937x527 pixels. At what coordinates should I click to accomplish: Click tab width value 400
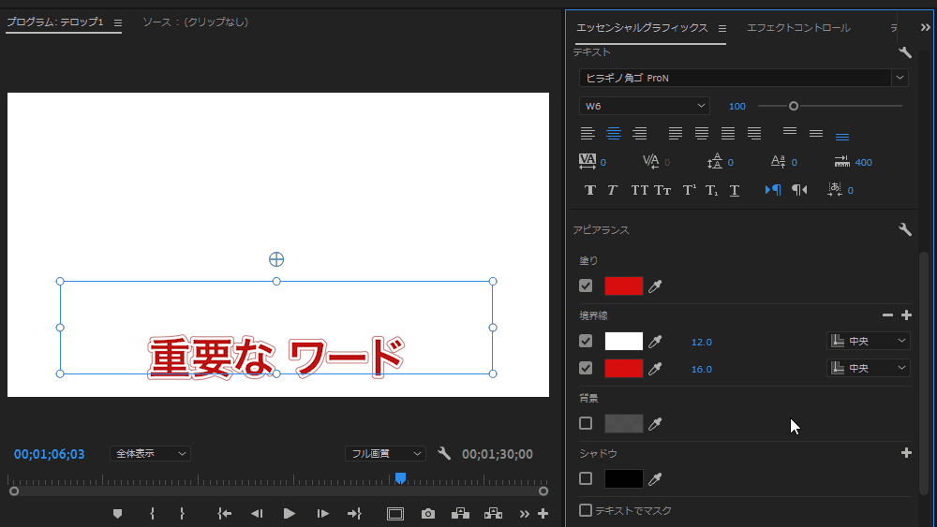click(864, 162)
